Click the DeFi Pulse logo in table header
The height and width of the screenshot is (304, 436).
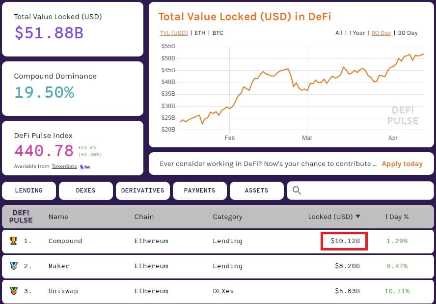pyautogui.click(x=21, y=217)
